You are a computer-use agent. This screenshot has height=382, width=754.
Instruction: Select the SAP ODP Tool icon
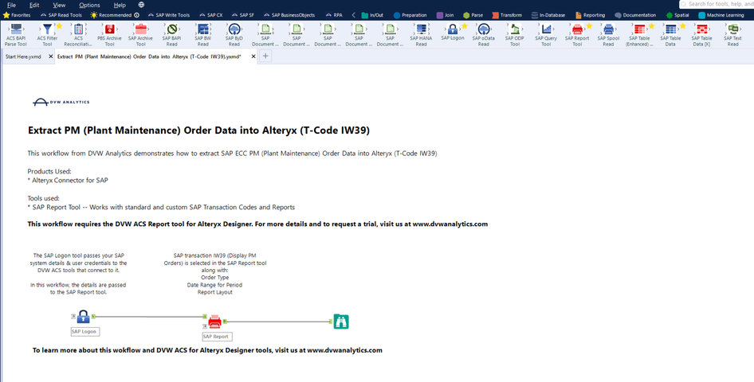[515, 29]
